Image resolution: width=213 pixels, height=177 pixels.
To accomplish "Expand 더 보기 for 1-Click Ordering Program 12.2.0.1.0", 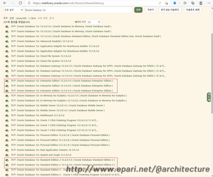I will click(x=93, y=120).
